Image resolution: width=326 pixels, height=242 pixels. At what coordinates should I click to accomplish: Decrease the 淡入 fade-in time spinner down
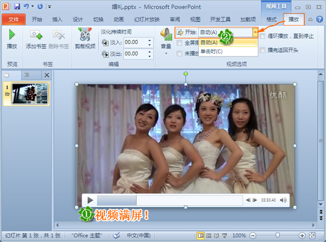click(150, 45)
